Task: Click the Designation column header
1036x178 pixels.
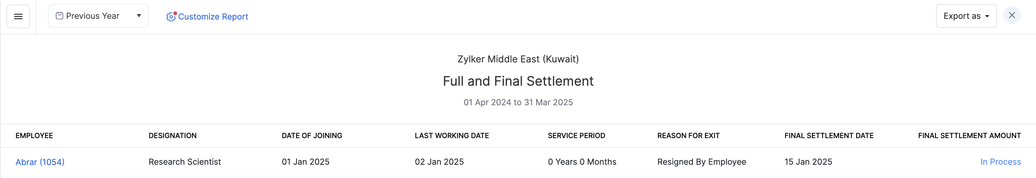Action: (x=173, y=136)
